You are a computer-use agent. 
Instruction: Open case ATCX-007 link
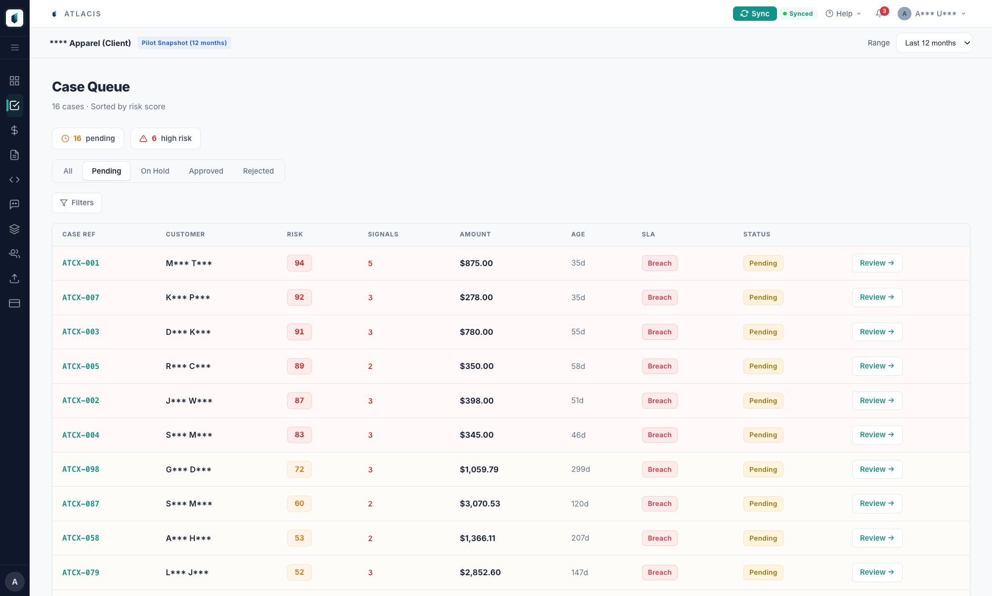(81, 298)
